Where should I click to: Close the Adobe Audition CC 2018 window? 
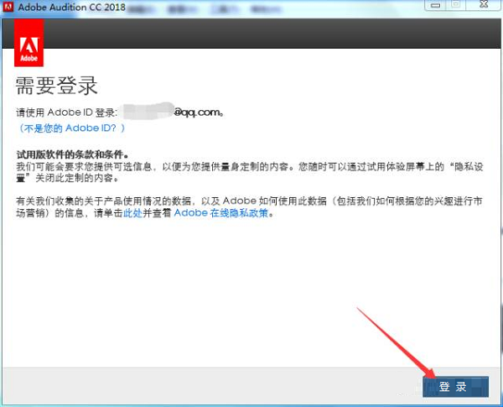click(484, 4)
